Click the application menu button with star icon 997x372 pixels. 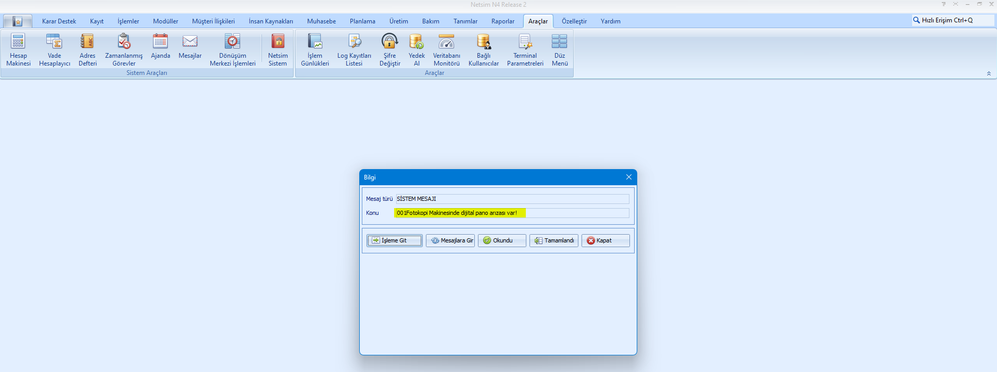[18, 21]
